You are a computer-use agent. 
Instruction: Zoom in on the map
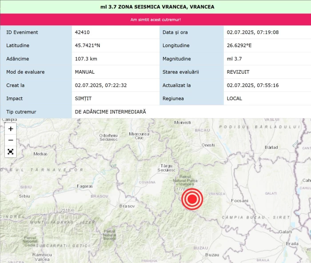click(11, 129)
